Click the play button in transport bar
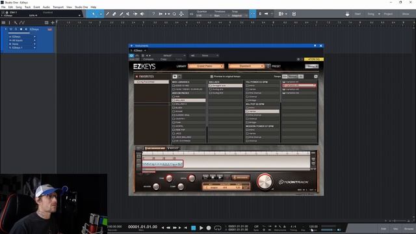The width and height of the screenshot is (416, 234). click(201, 228)
